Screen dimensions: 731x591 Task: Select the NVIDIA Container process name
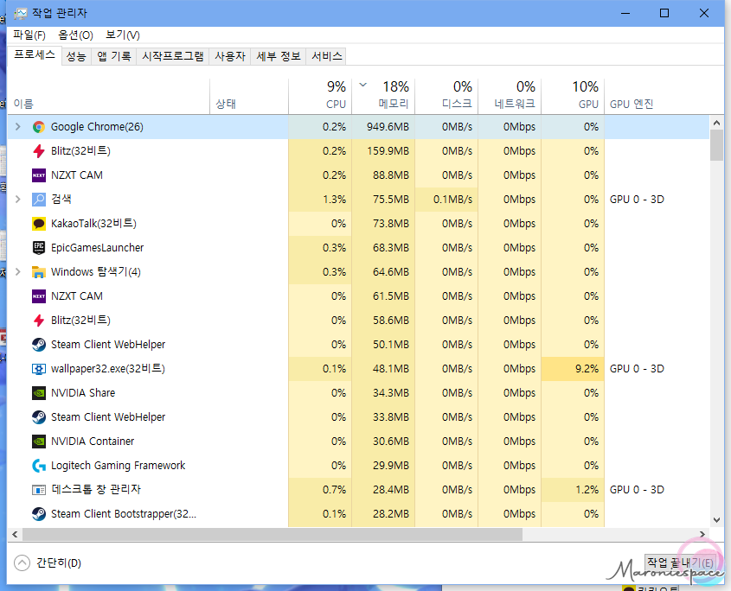93,441
